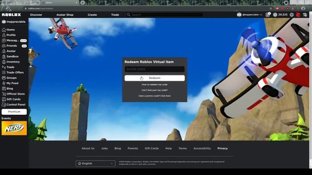Viewport: 312px width, 175px height.
Task: Open 'Can't find your toy code?' link
Action: click(155, 90)
